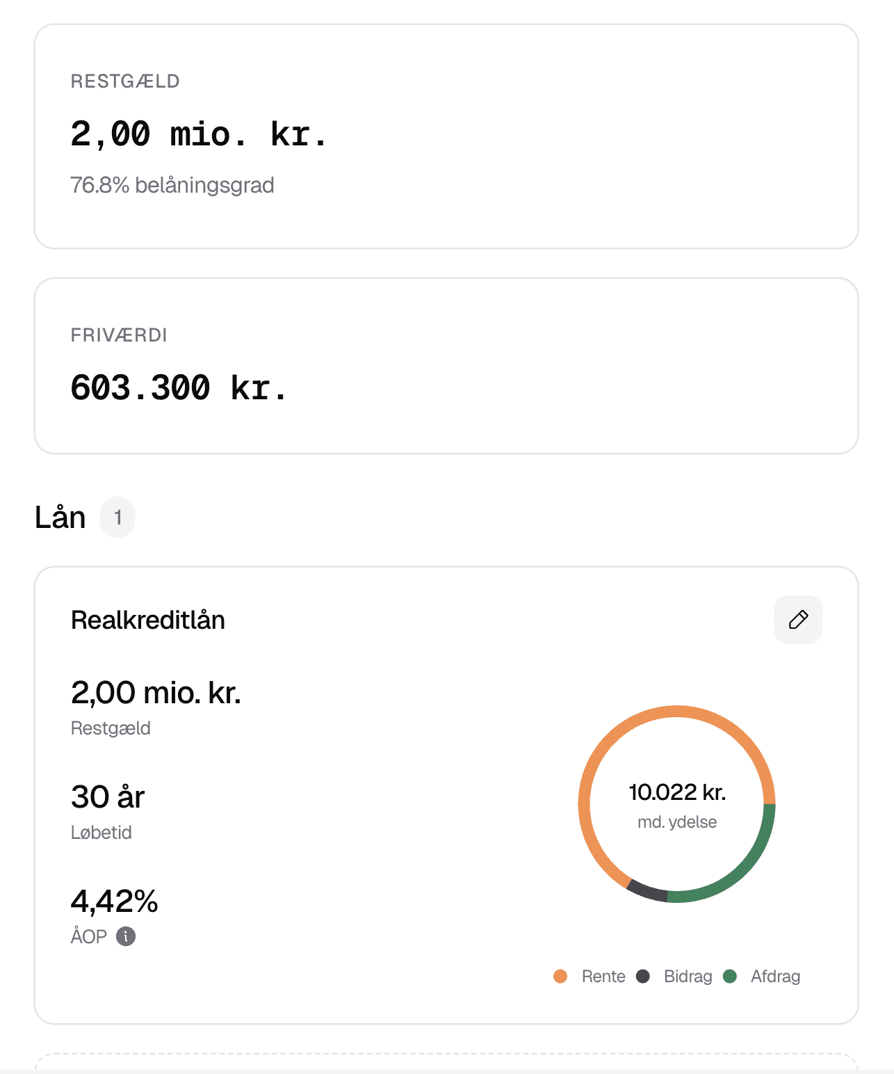This screenshot has height=1074, width=894.
Task: Click the green Afdrag legend dot
Action: (730, 976)
